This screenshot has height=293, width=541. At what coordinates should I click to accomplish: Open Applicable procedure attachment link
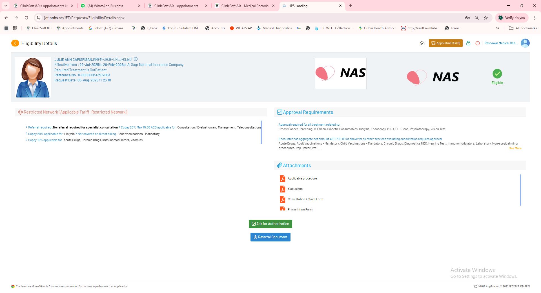[x=302, y=179]
